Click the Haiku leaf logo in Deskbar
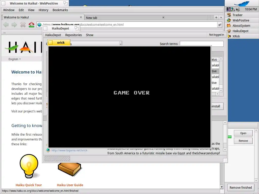 [242, 4]
